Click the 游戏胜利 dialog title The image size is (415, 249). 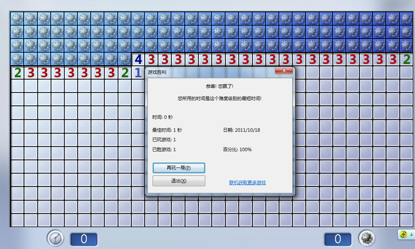[157, 72]
